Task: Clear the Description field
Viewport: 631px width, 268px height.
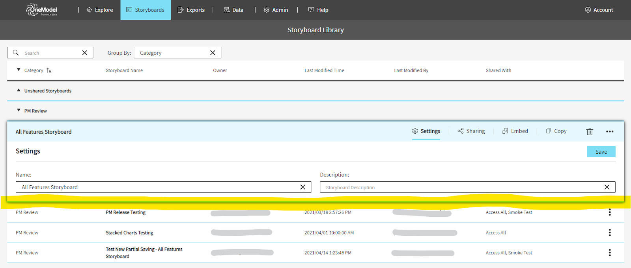Action: [x=607, y=187]
